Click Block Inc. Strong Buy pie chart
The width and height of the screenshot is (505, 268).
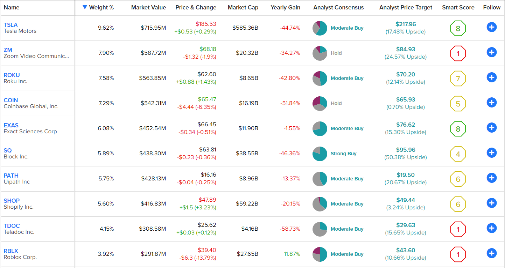(x=320, y=154)
